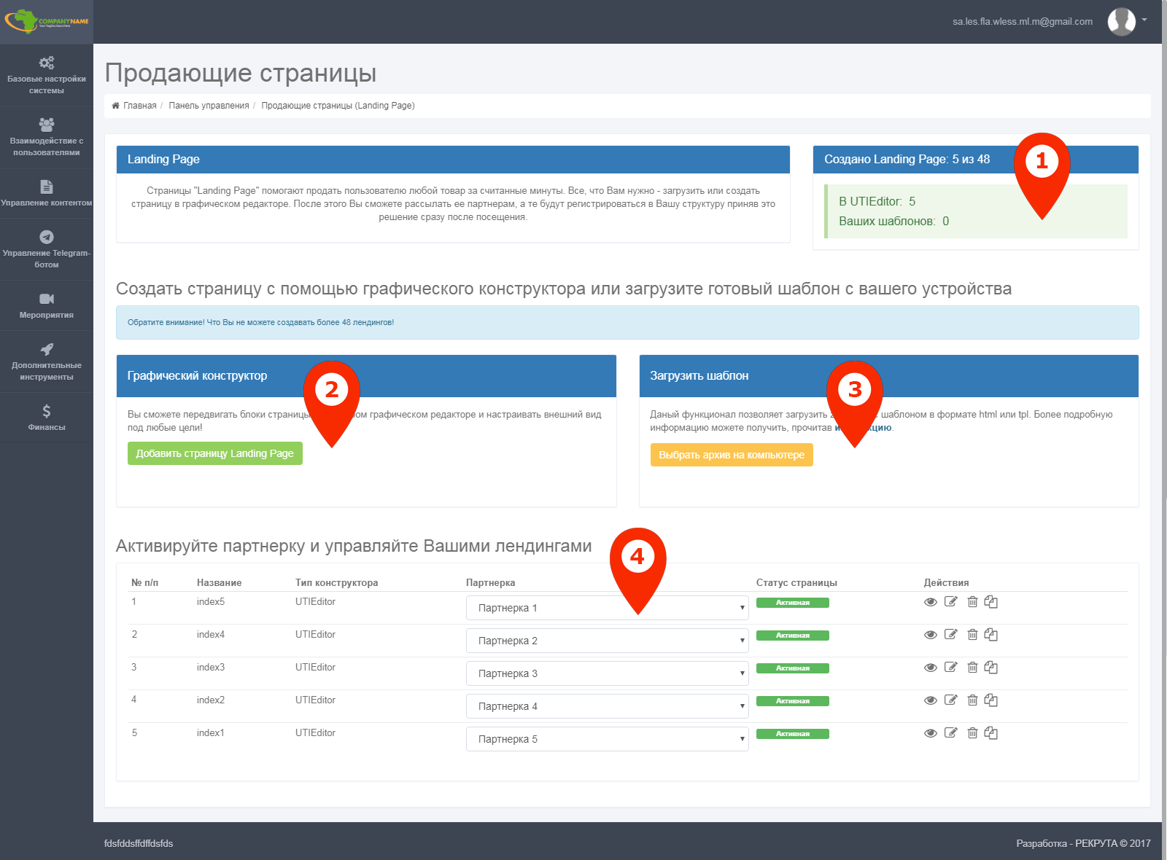
Task: Click the edit icon for index5 row
Action: tap(950, 602)
